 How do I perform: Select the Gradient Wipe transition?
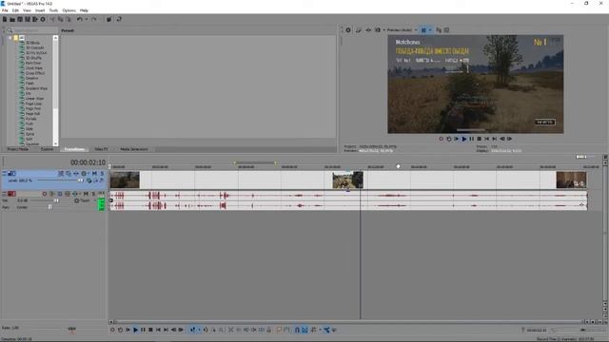[36, 88]
